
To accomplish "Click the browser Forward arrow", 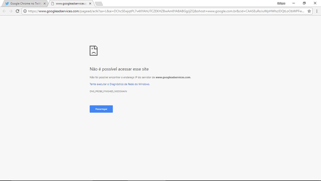I will click(11, 11).
